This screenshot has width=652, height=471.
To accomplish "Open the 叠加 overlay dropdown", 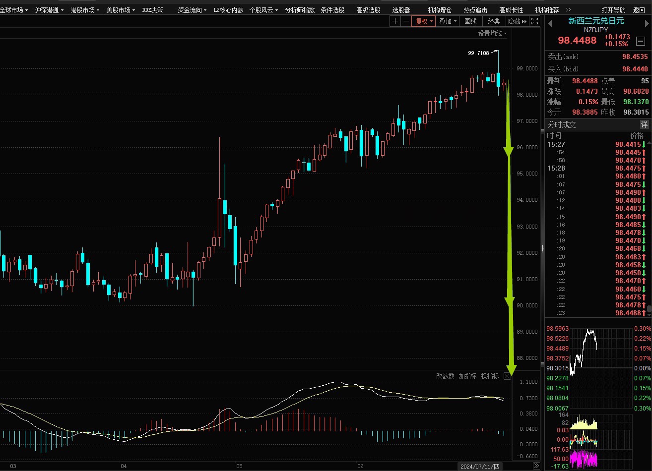I will point(448,21).
